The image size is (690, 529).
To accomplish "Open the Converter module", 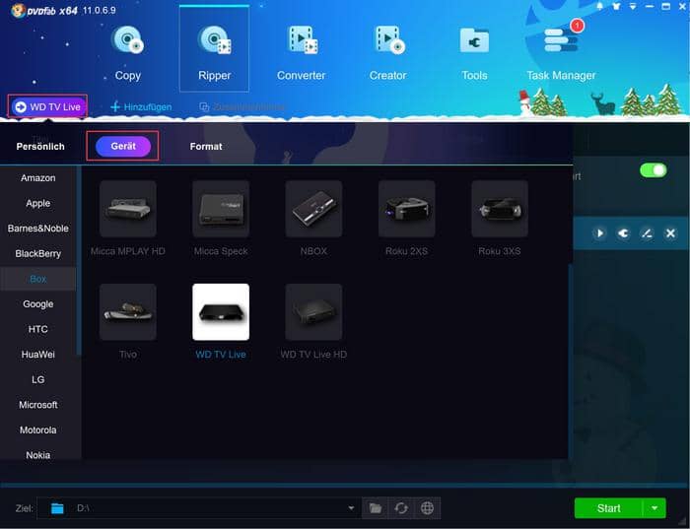I will click(x=302, y=53).
